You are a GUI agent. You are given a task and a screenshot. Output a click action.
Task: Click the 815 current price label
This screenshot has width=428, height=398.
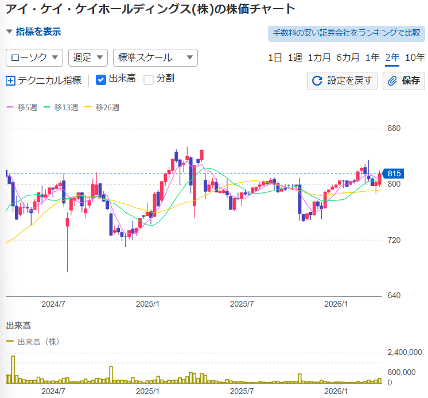click(x=394, y=174)
